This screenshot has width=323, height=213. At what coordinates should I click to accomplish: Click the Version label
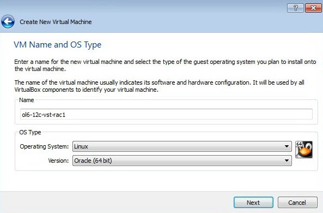(58, 161)
